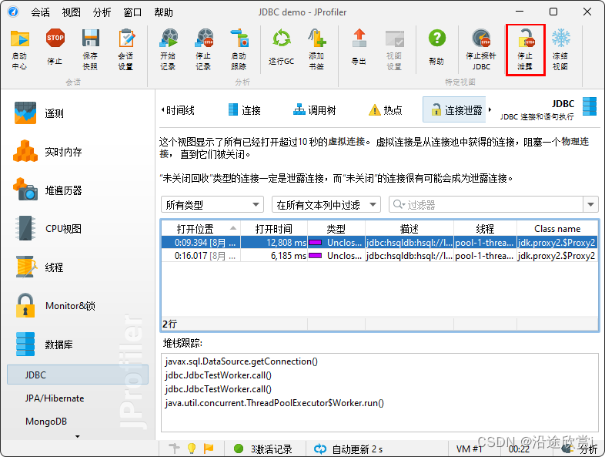Open the filter history dropdown arrow
This screenshot has width=605, height=457.
[x=590, y=205]
